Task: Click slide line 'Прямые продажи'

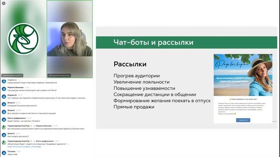Action: [x=134, y=107]
